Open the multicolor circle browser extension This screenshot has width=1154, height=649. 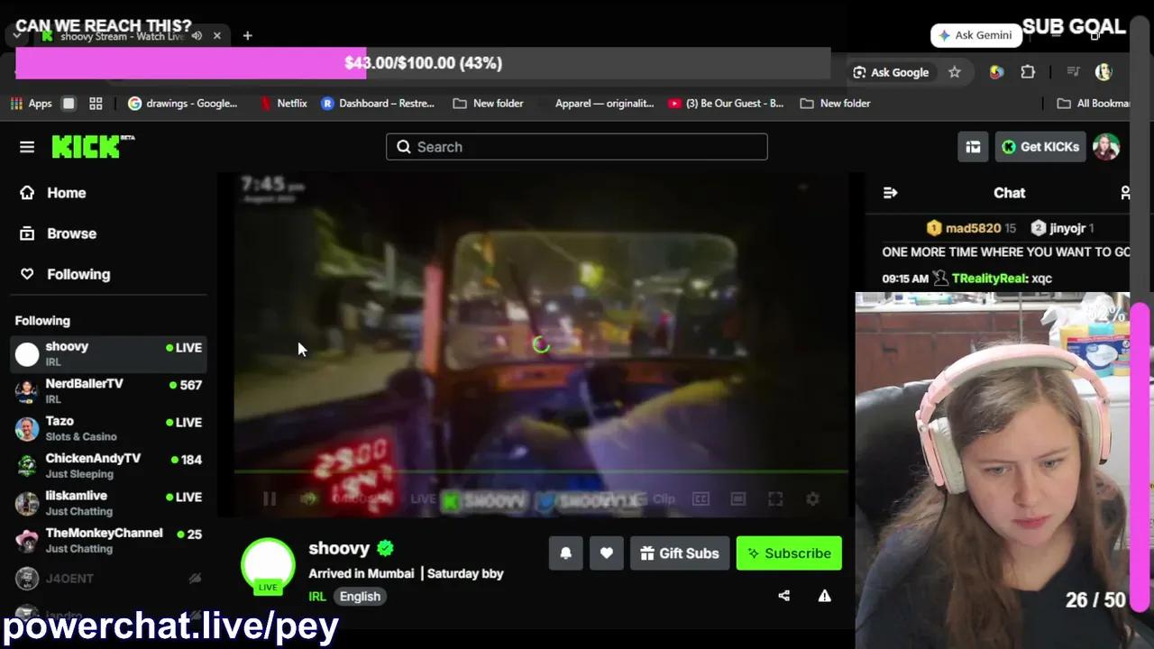[996, 72]
